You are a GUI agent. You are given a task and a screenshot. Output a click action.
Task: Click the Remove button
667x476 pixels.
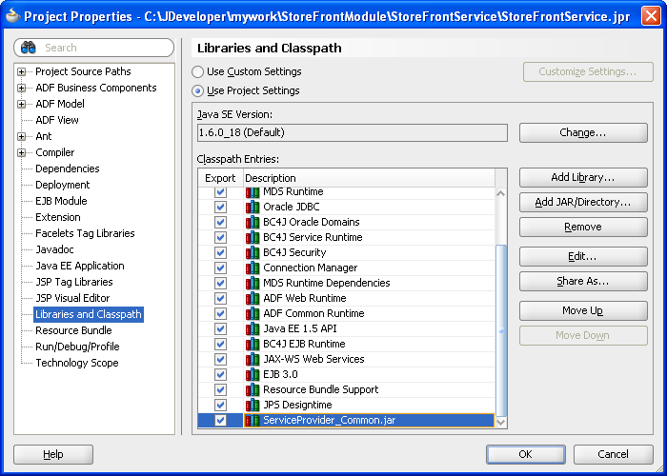pos(583,227)
